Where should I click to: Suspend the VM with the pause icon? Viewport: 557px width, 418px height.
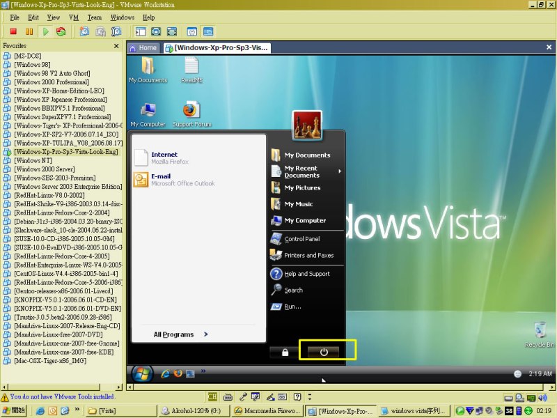tap(29, 31)
